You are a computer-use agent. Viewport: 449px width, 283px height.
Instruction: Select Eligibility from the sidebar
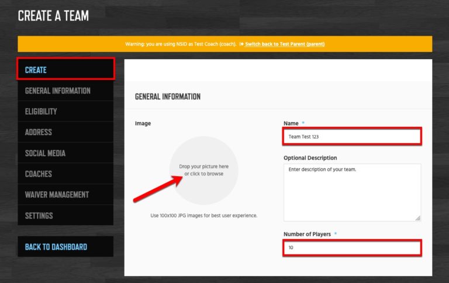(41, 111)
